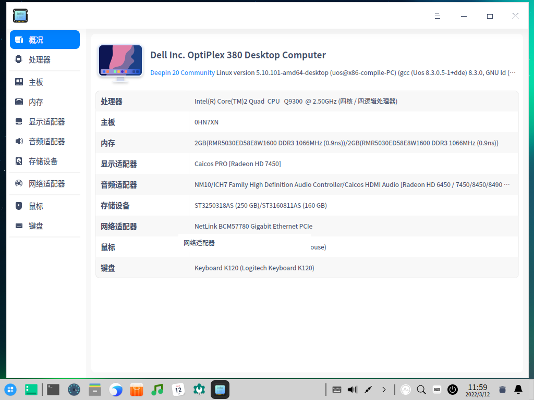Click the 鼠标 row label in overview table
Viewport: 534px width, 400px height.
108,247
